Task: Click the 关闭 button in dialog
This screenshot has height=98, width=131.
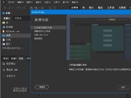Action: pos(123,87)
